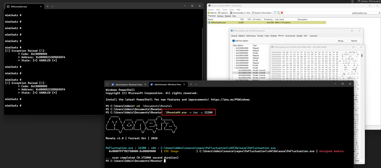Switch to first Administrator PowerShell tab
Screen dimensions: 381x168
point(127,84)
